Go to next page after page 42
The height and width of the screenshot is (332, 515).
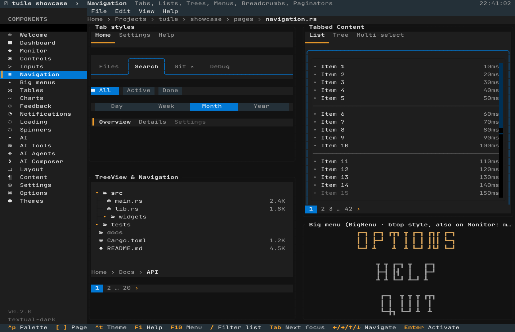[358, 209]
